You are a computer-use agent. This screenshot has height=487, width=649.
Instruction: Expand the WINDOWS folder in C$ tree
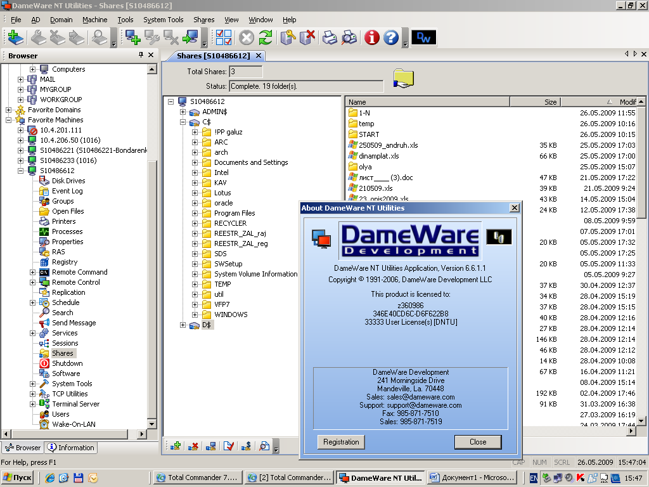click(195, 315)
